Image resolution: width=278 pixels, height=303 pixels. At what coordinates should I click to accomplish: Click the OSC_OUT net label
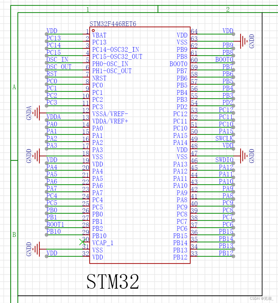click(x=59, y=67)
